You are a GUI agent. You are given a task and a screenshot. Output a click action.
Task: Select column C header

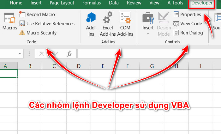[x=54, y=66]
